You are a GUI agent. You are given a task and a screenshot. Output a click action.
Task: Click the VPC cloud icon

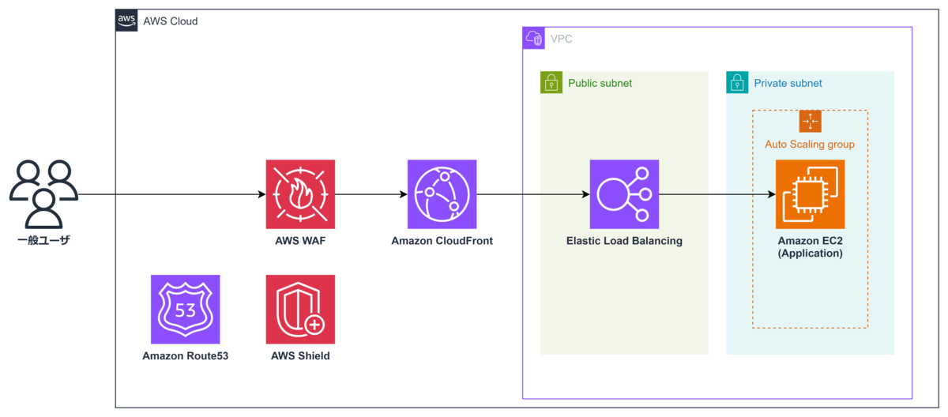(x=533, y=38)
